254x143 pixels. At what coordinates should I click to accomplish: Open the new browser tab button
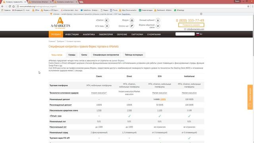click(81, 2)
